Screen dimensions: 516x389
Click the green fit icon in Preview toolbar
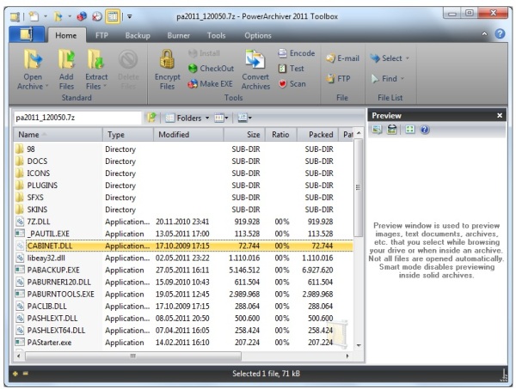pyautogui.click(x=410, y=130)
